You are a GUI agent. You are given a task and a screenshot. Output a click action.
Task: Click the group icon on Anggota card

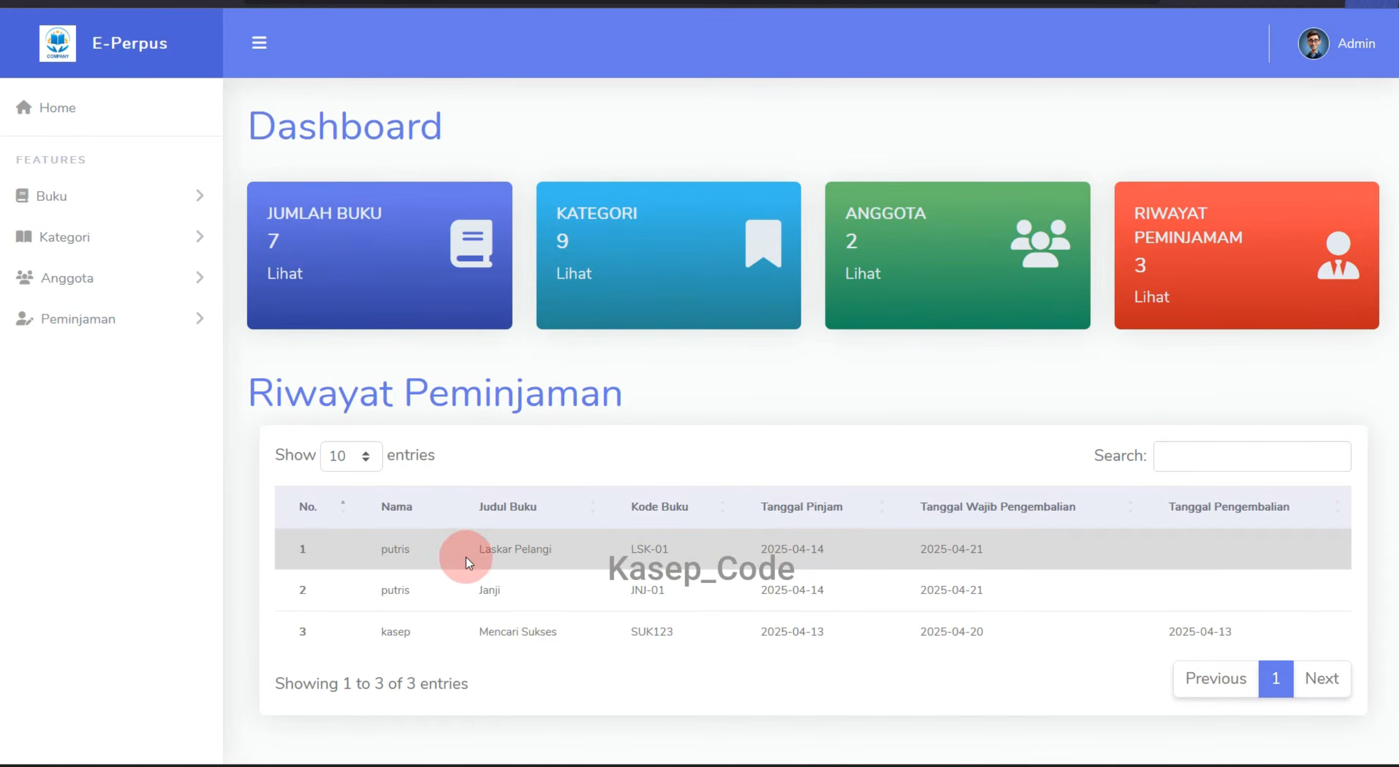tap(1040, 244)
